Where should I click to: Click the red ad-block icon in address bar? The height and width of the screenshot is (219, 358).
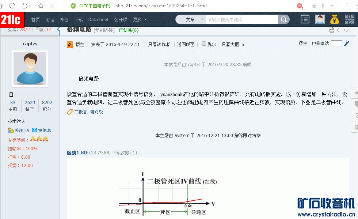(x=300, y=6)
